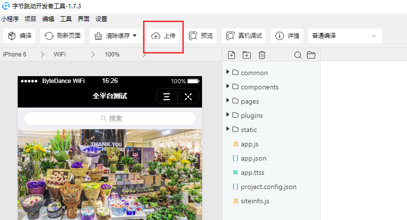Click the simulator 搜索 search field
This screenshot has height=220, width=407.
110,118
